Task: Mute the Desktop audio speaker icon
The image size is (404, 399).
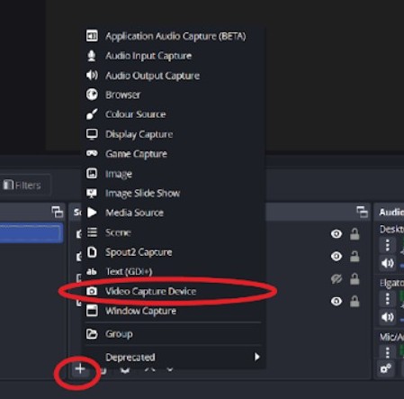Action: point(388,263)
